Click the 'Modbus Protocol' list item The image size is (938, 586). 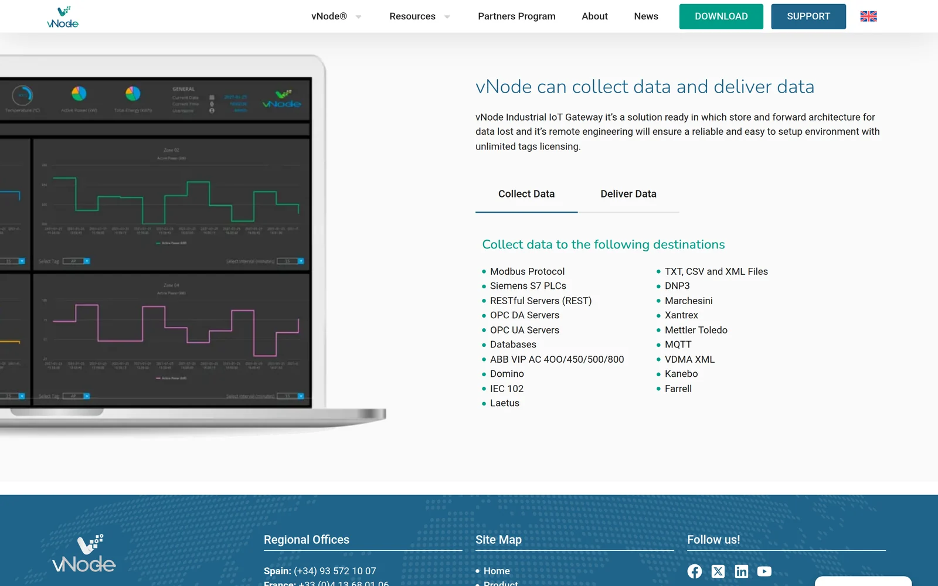[x=527, y=271]
